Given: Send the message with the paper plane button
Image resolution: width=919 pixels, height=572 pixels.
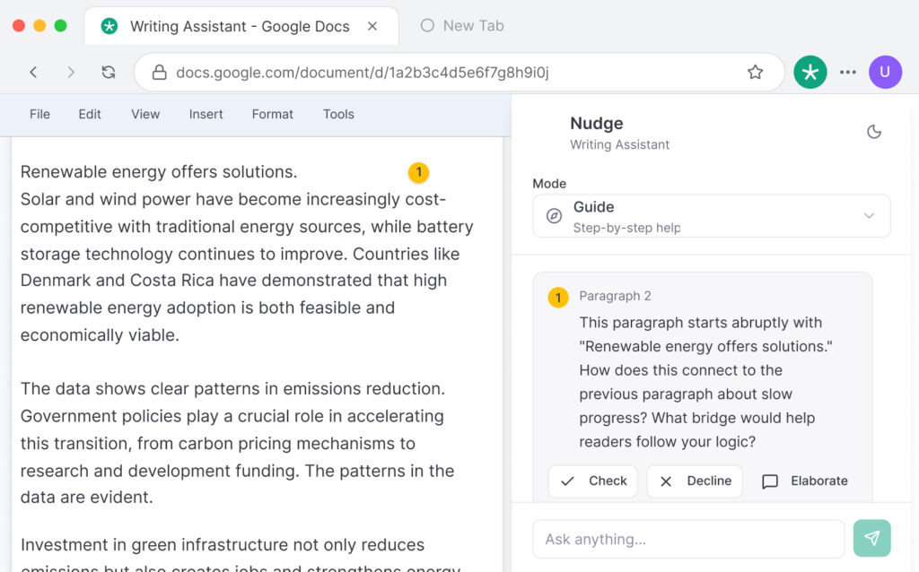Looking at the screenshot, I should click(871, 539).
